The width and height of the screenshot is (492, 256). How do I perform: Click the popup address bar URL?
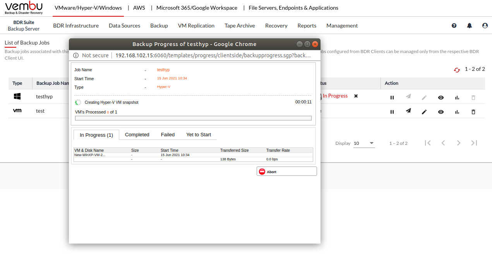[213, 55]
